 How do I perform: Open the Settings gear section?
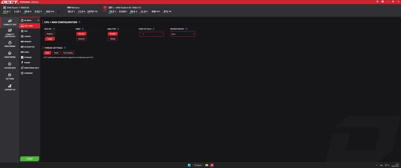click(10, 77)
